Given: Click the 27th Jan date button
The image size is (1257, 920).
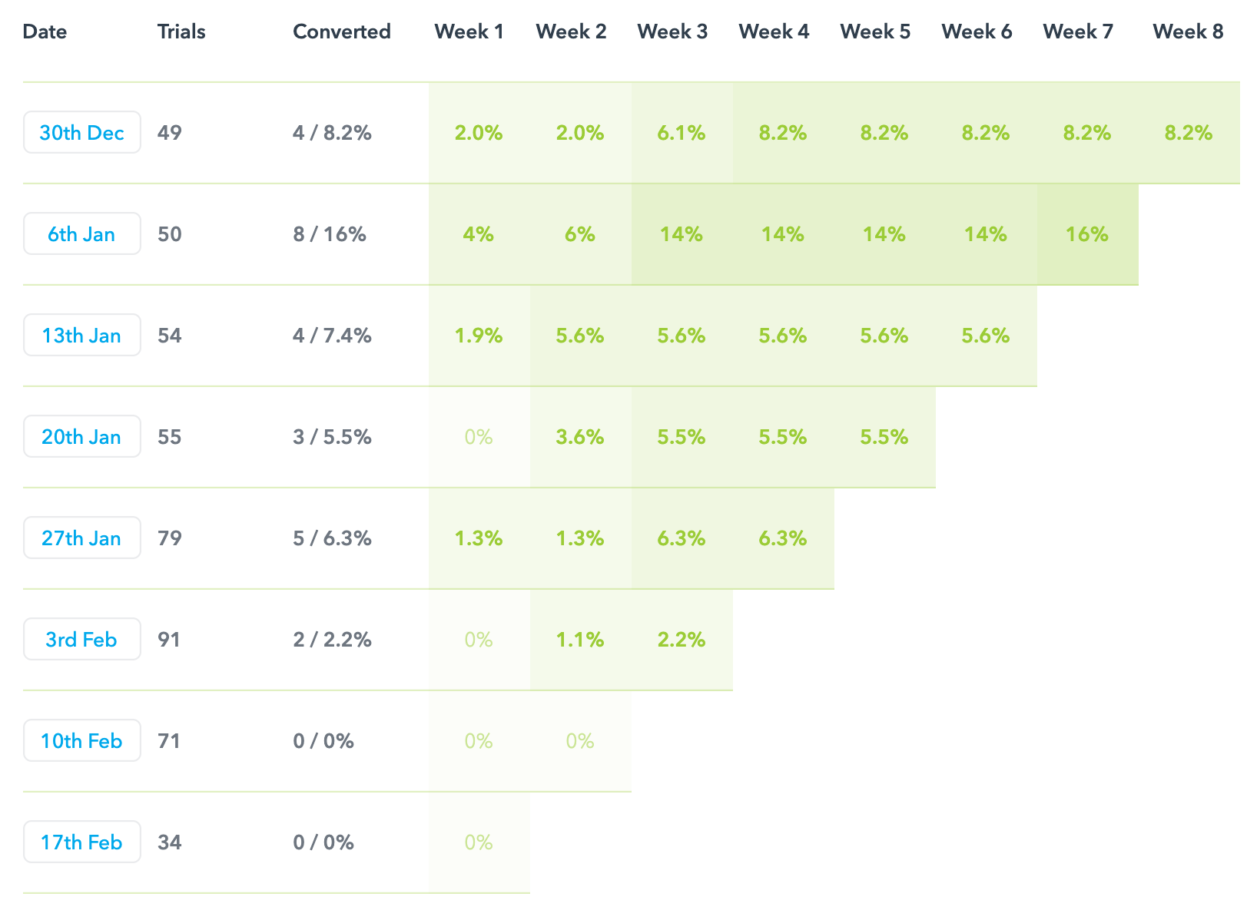Looking at the screenshot, I should 81,538.
